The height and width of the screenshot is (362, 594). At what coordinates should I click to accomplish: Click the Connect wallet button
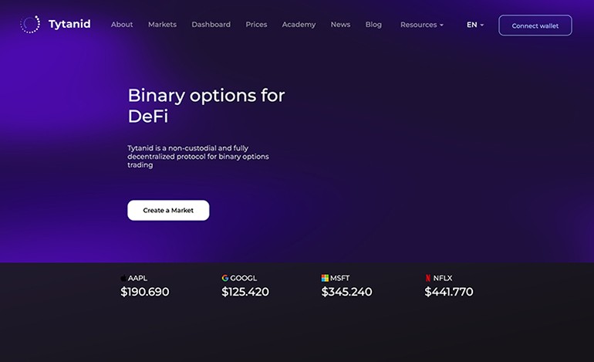point(535,25)
